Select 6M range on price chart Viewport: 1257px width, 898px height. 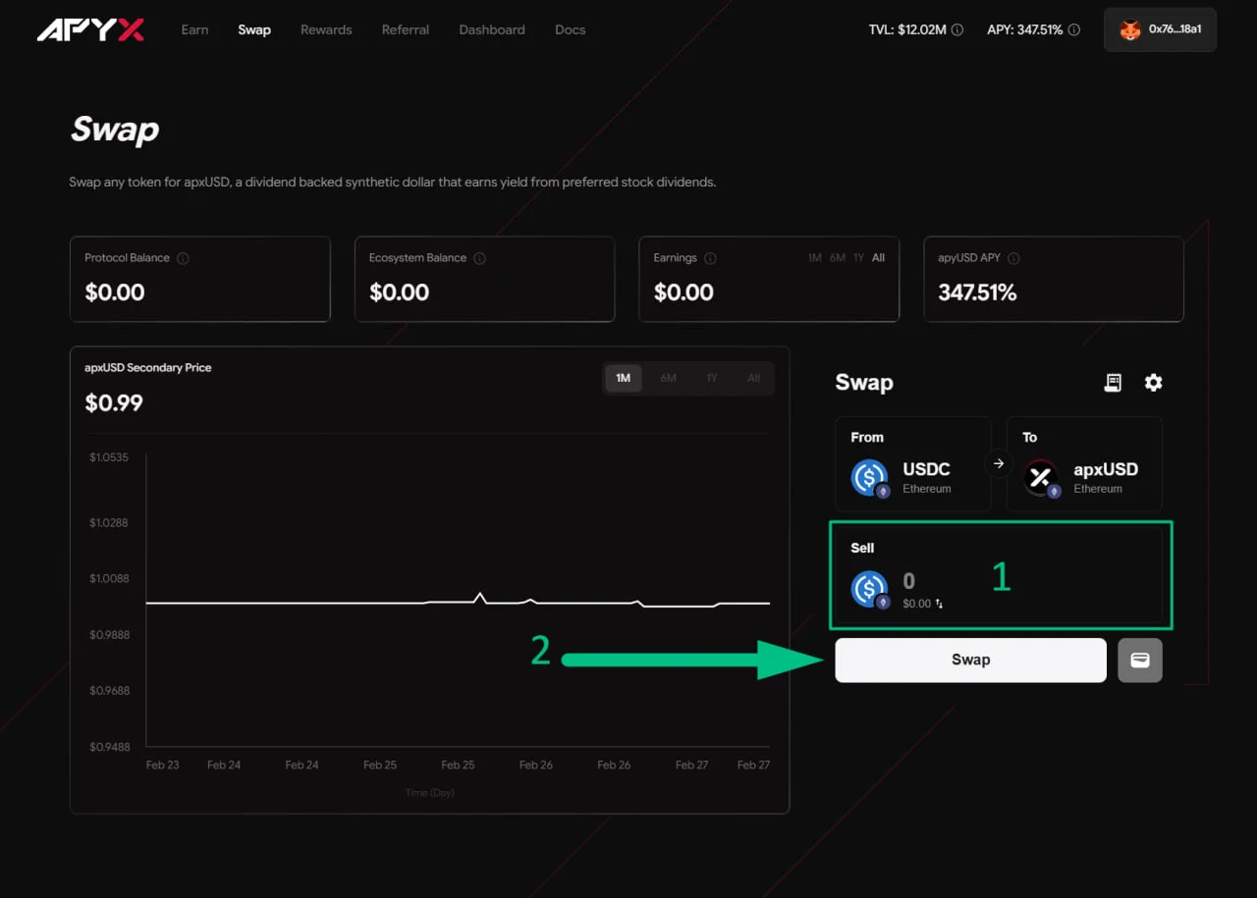[668, 378]
